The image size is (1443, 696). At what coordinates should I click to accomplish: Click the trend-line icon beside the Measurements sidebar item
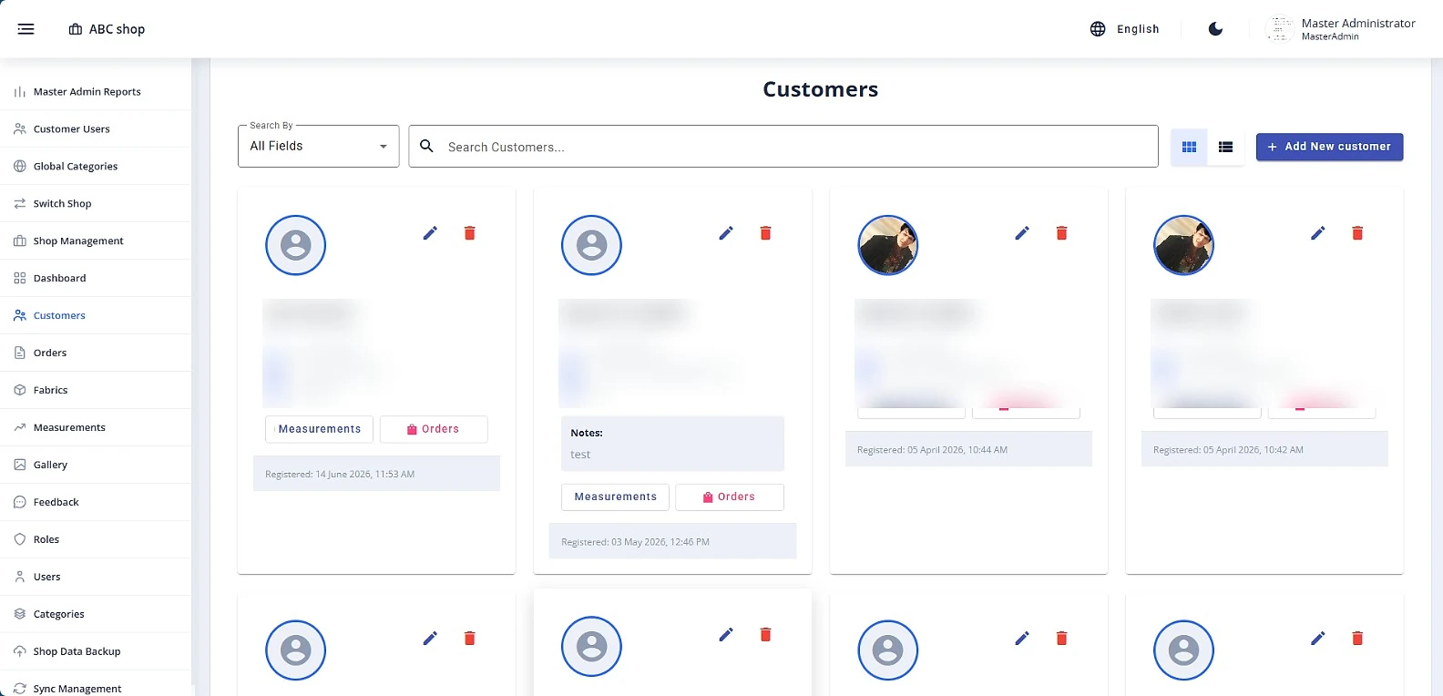(20, 428)
